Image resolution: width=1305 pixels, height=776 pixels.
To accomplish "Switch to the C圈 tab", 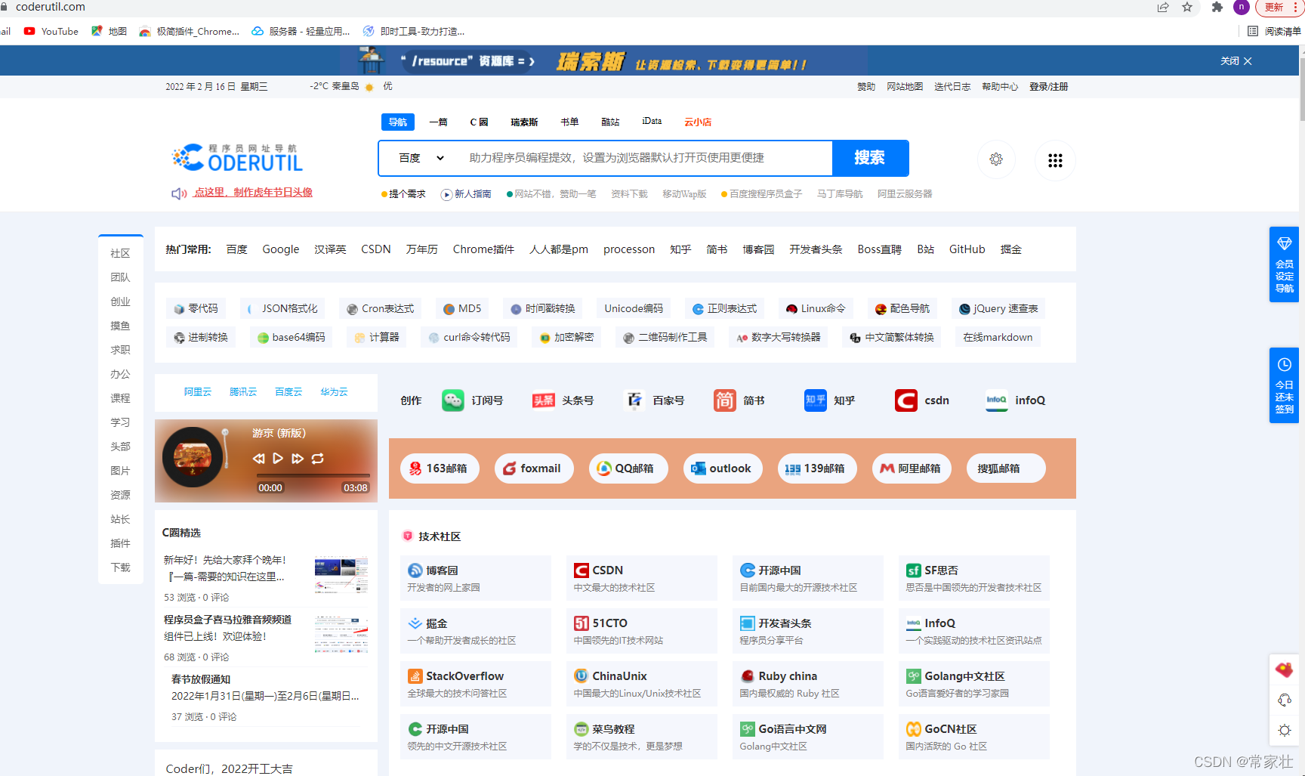I will tap(479, 122).
